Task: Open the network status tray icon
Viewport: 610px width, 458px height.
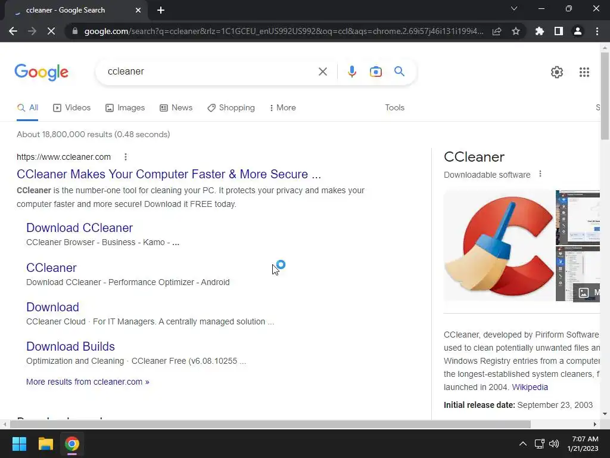Action: (x=539, y=444)
